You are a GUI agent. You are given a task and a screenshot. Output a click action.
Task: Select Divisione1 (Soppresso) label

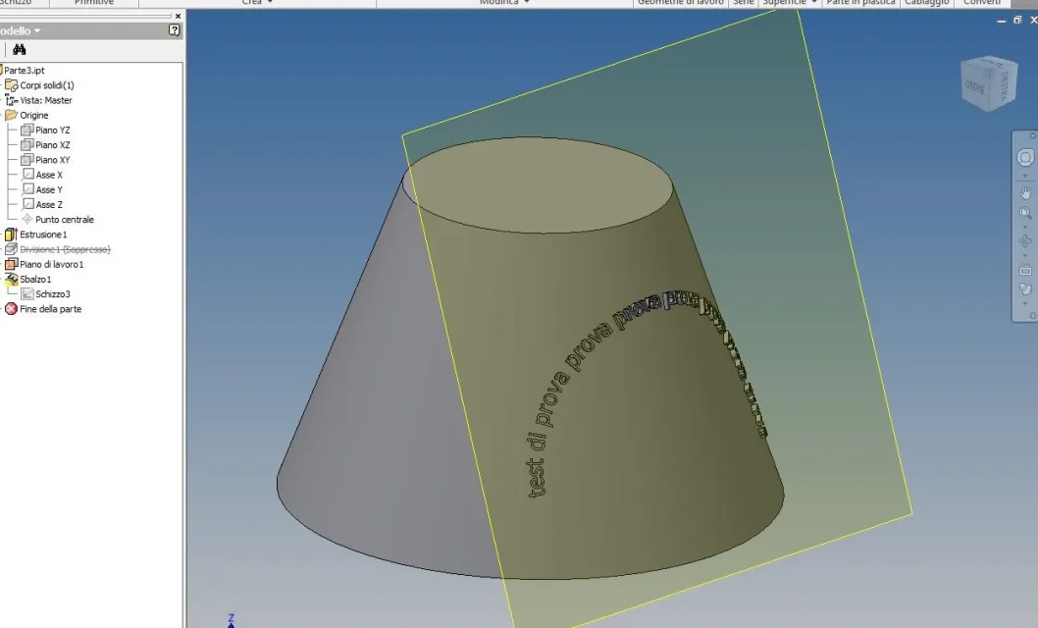click(x=66, y=249)
